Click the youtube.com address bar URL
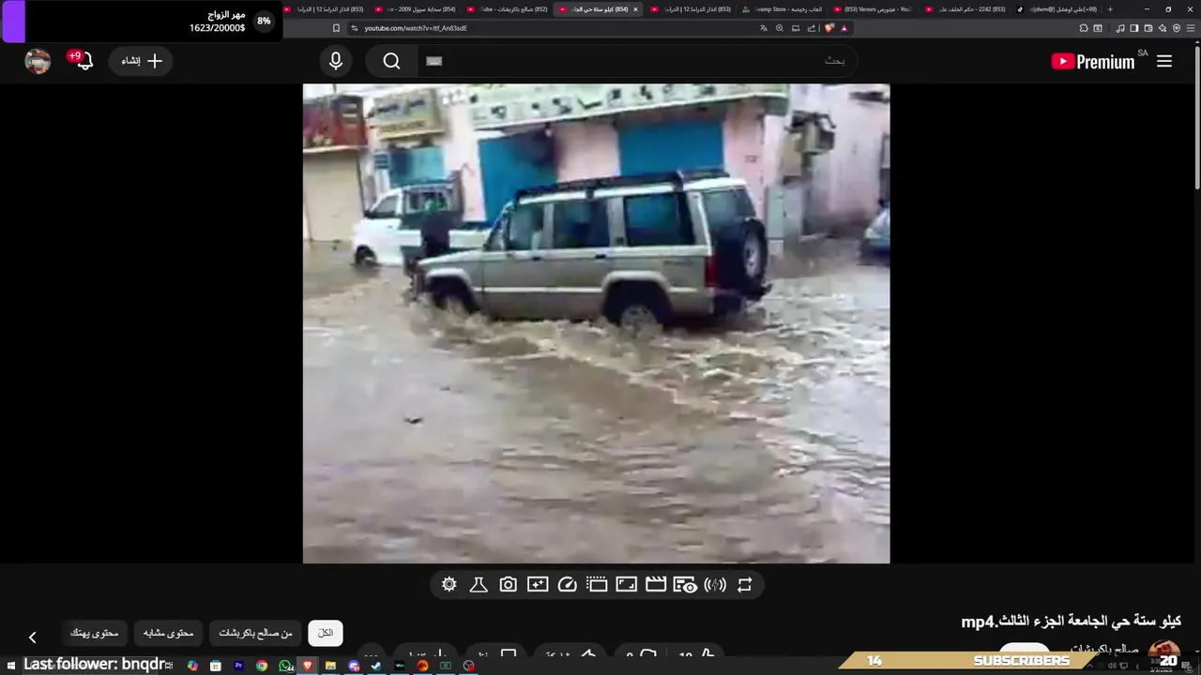The height and width of the screenshot is (675, 1201). (416, 28)
